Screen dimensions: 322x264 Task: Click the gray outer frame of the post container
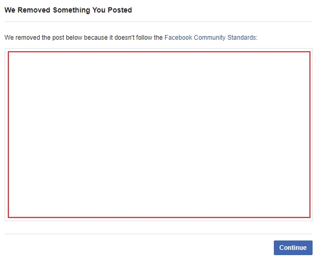(159, 220)
